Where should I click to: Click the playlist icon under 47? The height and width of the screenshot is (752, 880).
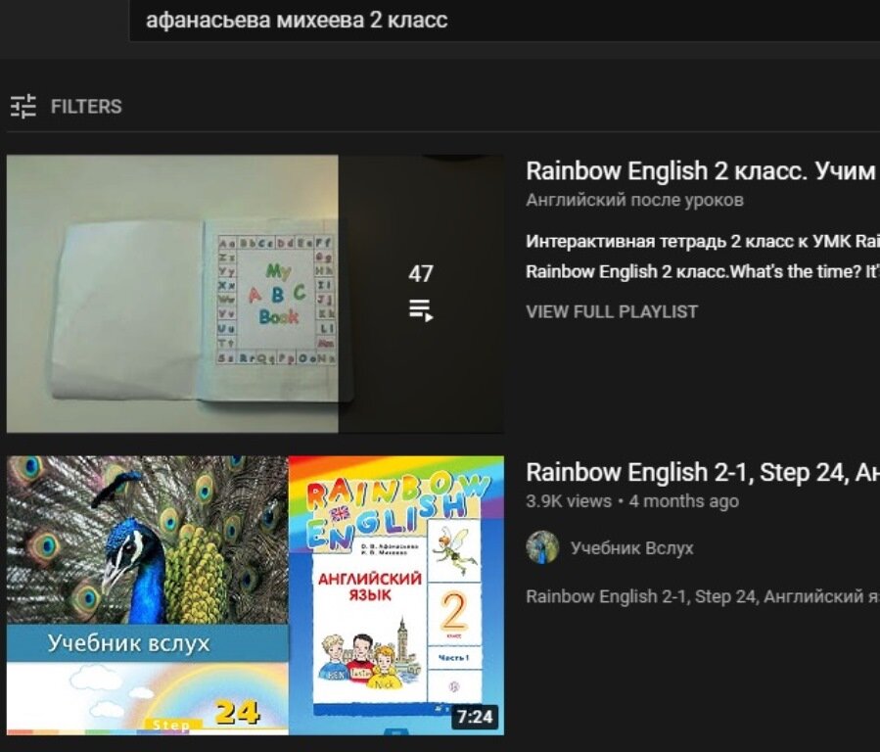coord(421,309)
